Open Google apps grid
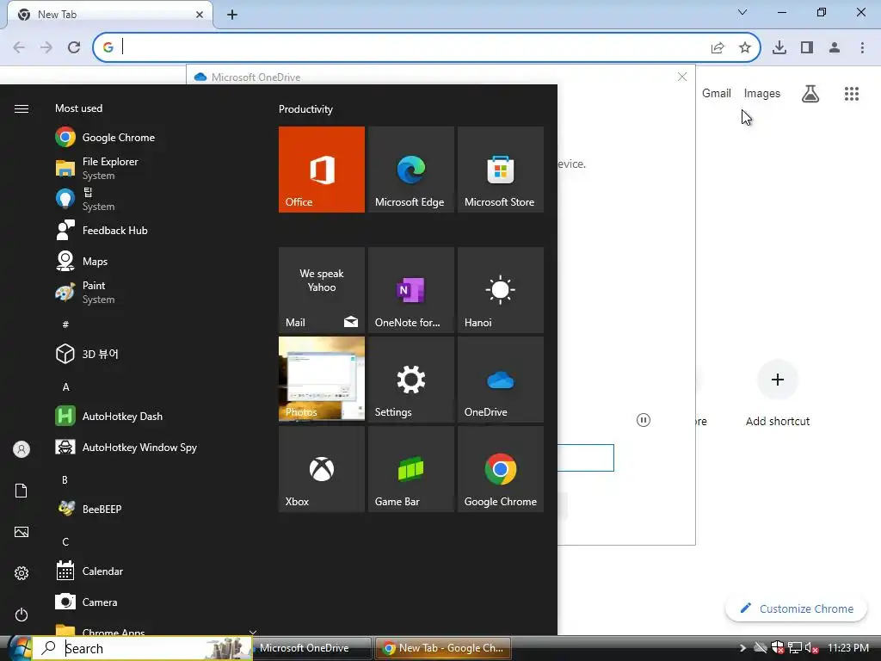 click(x=852, y=93)
